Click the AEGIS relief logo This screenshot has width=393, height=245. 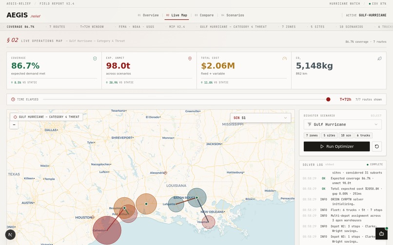tap(23, 15)
